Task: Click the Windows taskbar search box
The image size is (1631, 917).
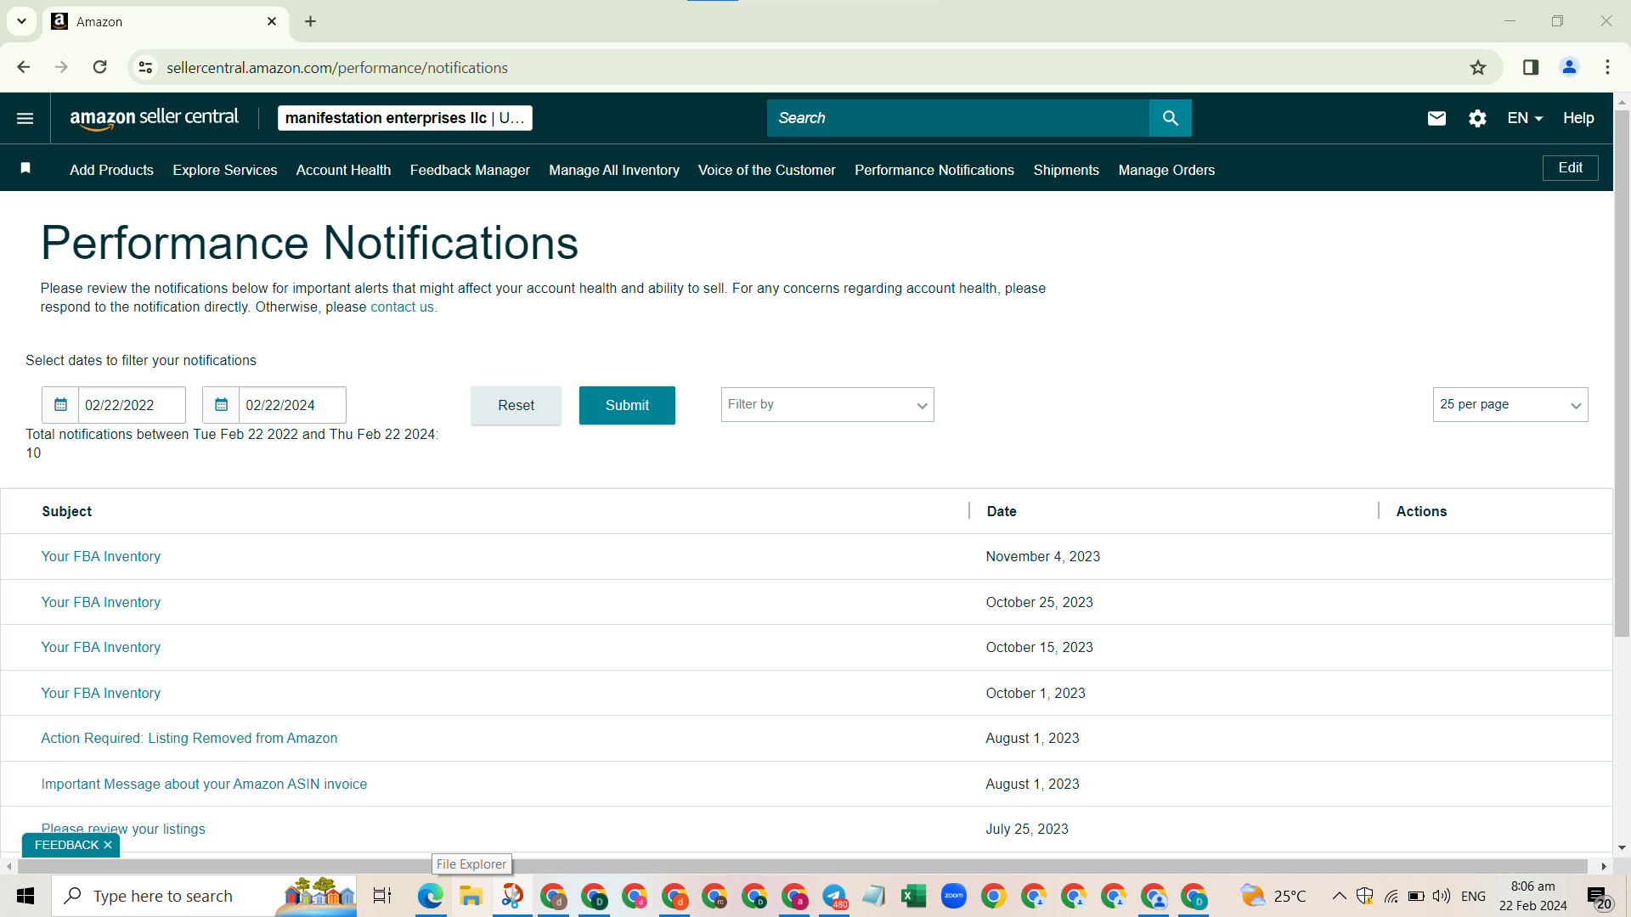Action: (204, 896)
